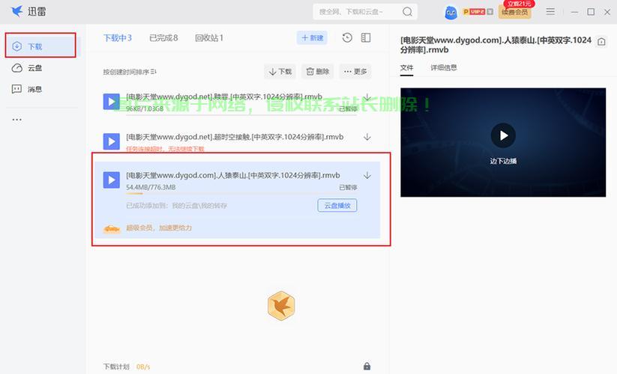Click the hexagon bird badge icon

tap(281, 306)
